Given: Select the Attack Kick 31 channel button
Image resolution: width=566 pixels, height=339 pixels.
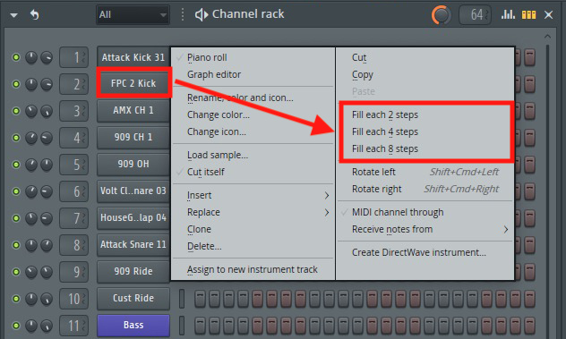Looking at the screenshot, I should 133,57.
